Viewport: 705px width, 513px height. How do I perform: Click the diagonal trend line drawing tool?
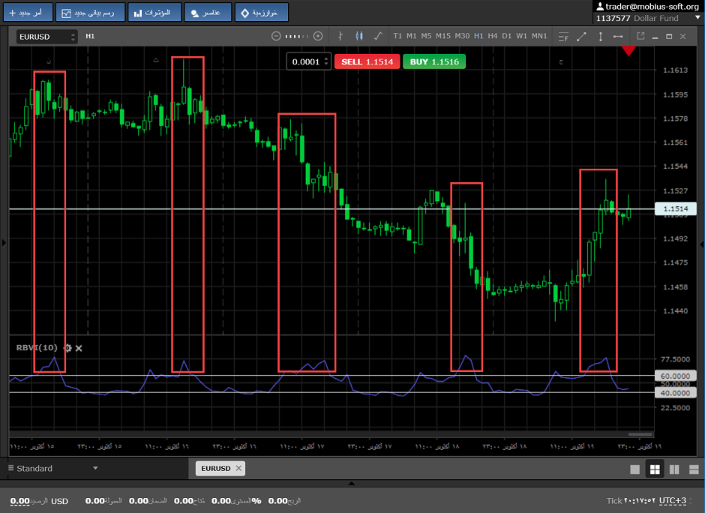click(x=580, y=36)
